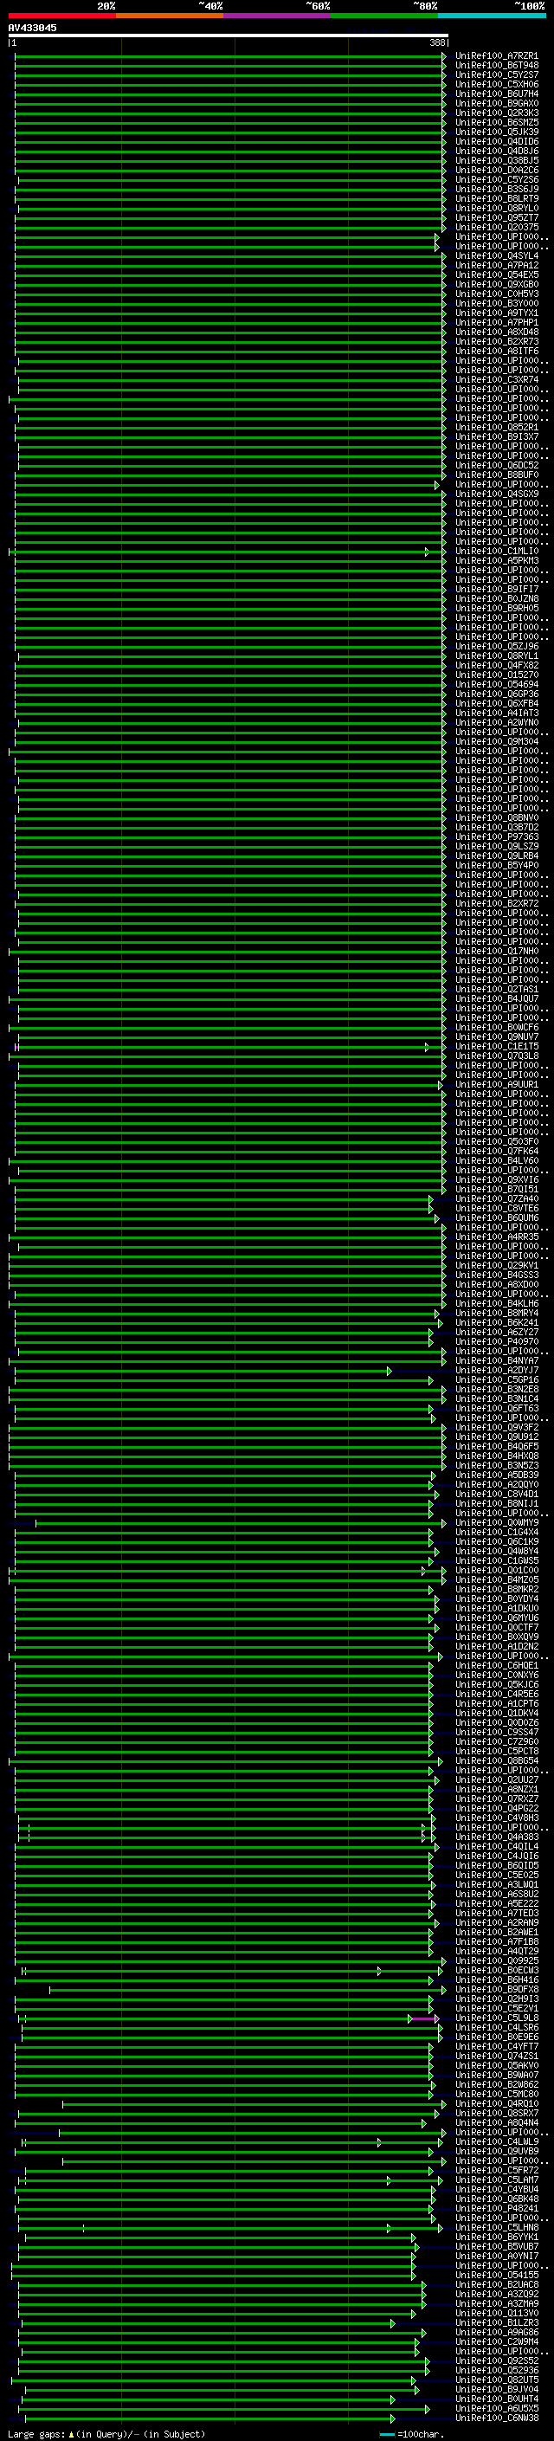Click purple gap segment in C5L9L8 alignment
554x2441 pixels.
424,2019
